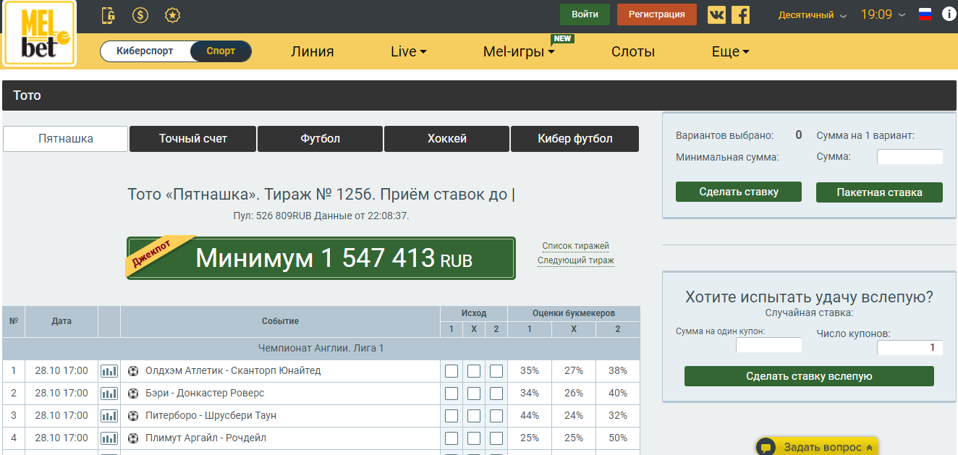Select the Пятнашка tab
This screenshot has height=455, width=958.
coord(66,139)
